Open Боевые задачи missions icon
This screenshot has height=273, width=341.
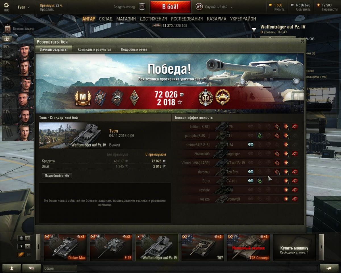(7, 29)
